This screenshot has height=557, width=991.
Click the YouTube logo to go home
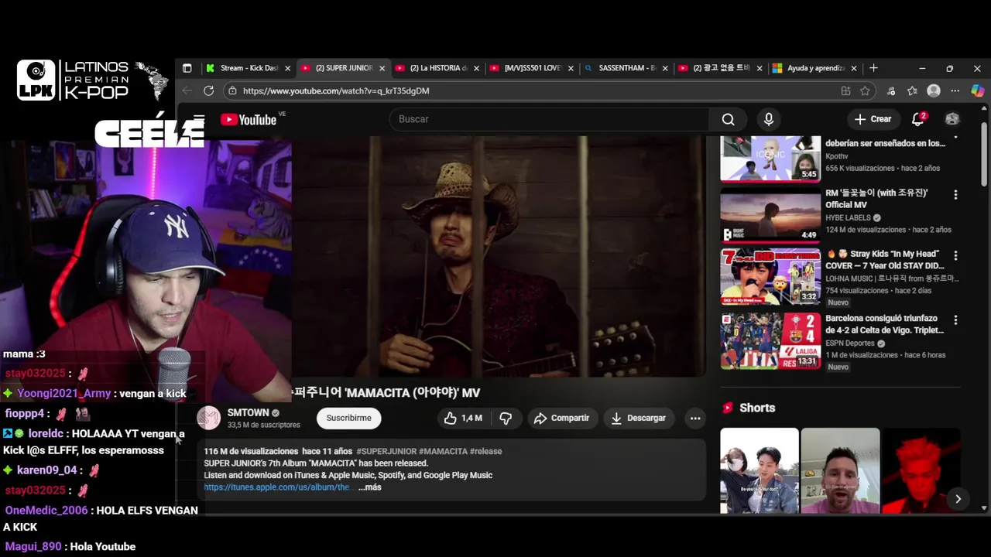(249, 119)
